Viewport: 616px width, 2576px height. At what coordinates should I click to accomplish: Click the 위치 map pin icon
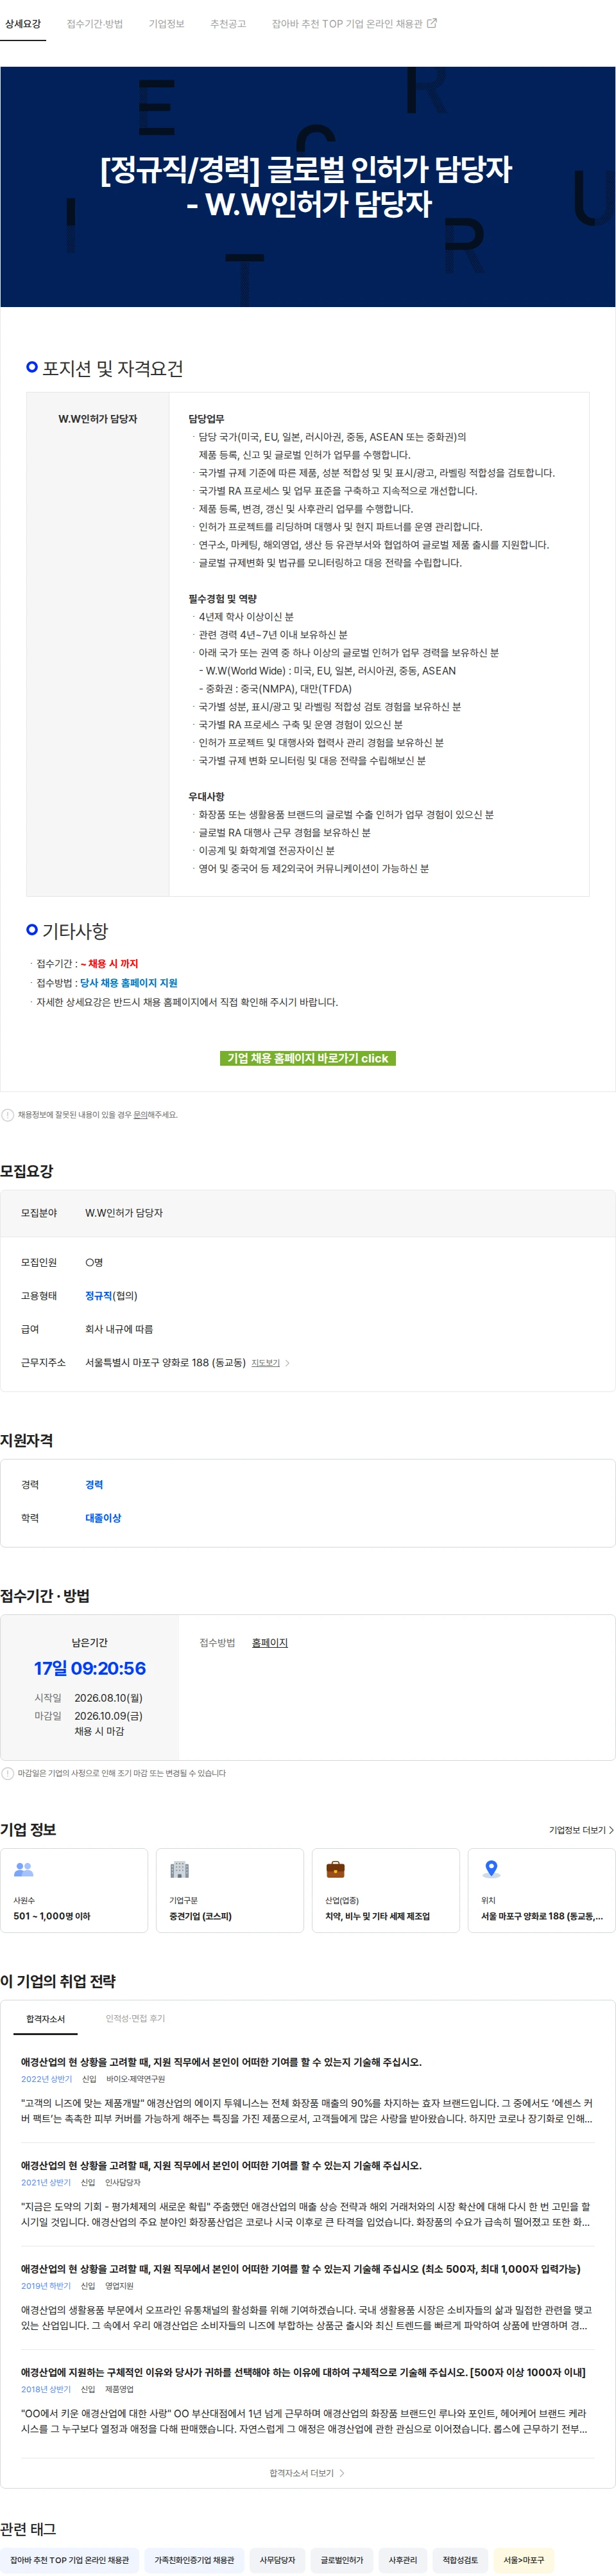[492, 1869]
